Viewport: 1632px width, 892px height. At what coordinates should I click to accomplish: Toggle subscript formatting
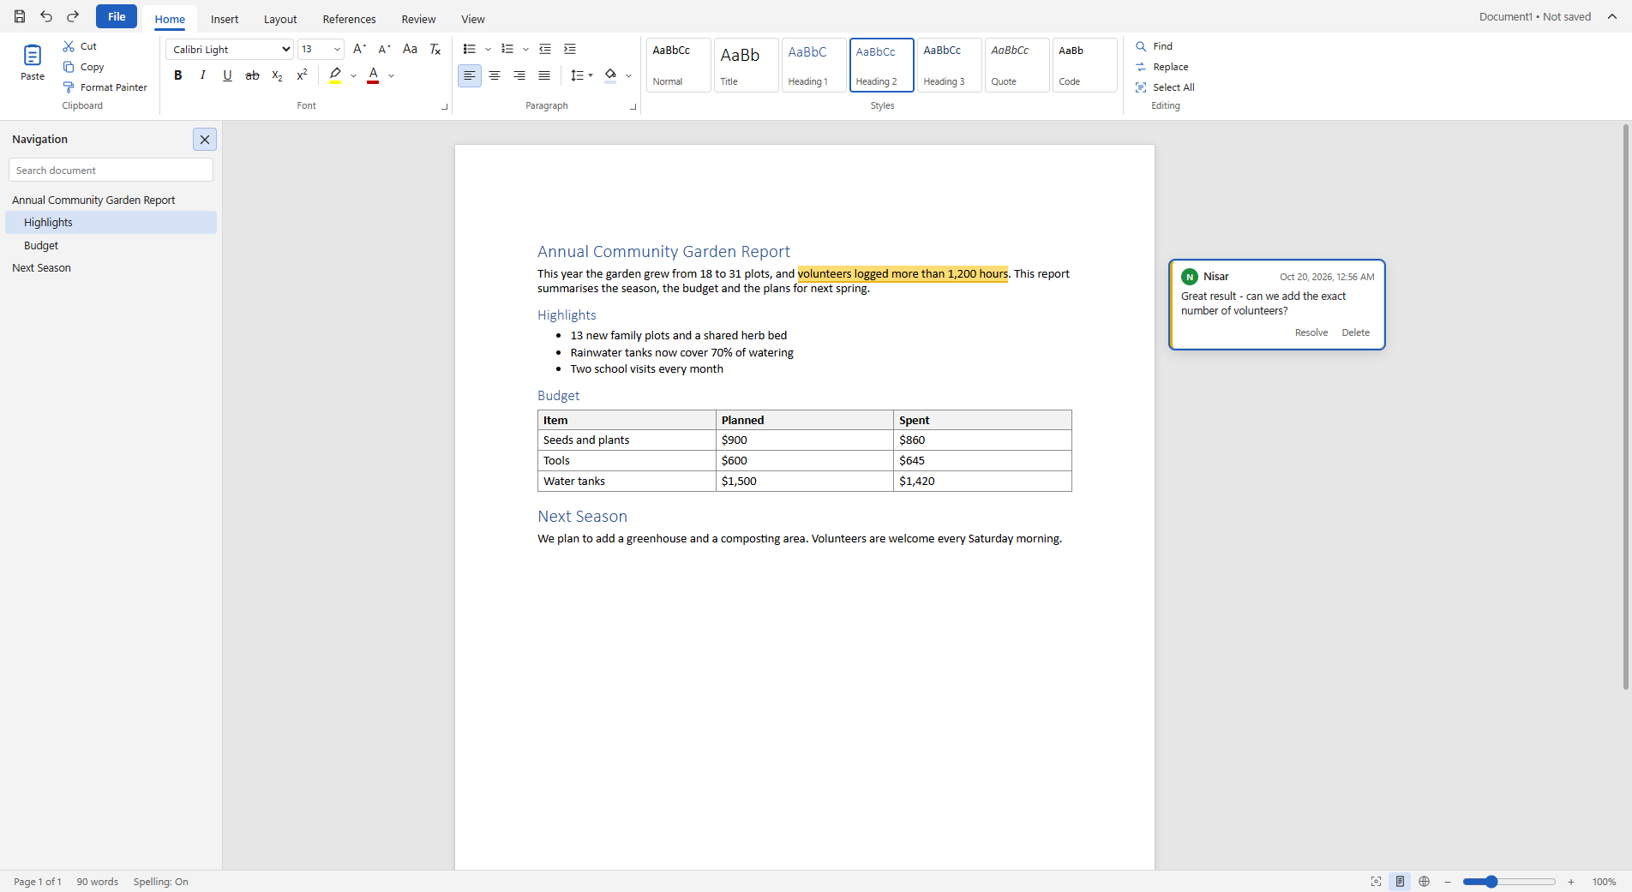278,75
